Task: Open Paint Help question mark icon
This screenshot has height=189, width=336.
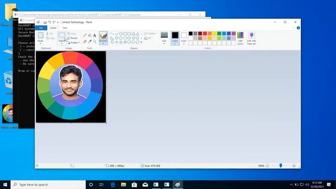Action: click(298, 28)
